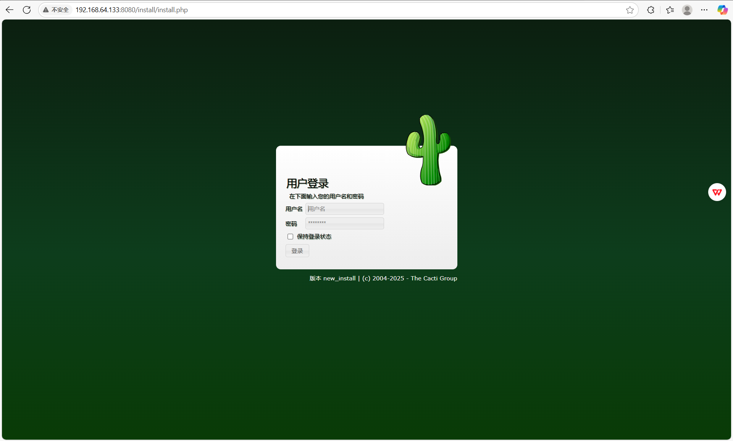This screenshot has width=733, height=441.
Task: Click the 保持登录状态 label text
Action: click(314, 237)
